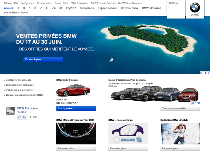Open BMW Entreprises menu item
This screenshot has width=210, height=157.
point(79,3)
